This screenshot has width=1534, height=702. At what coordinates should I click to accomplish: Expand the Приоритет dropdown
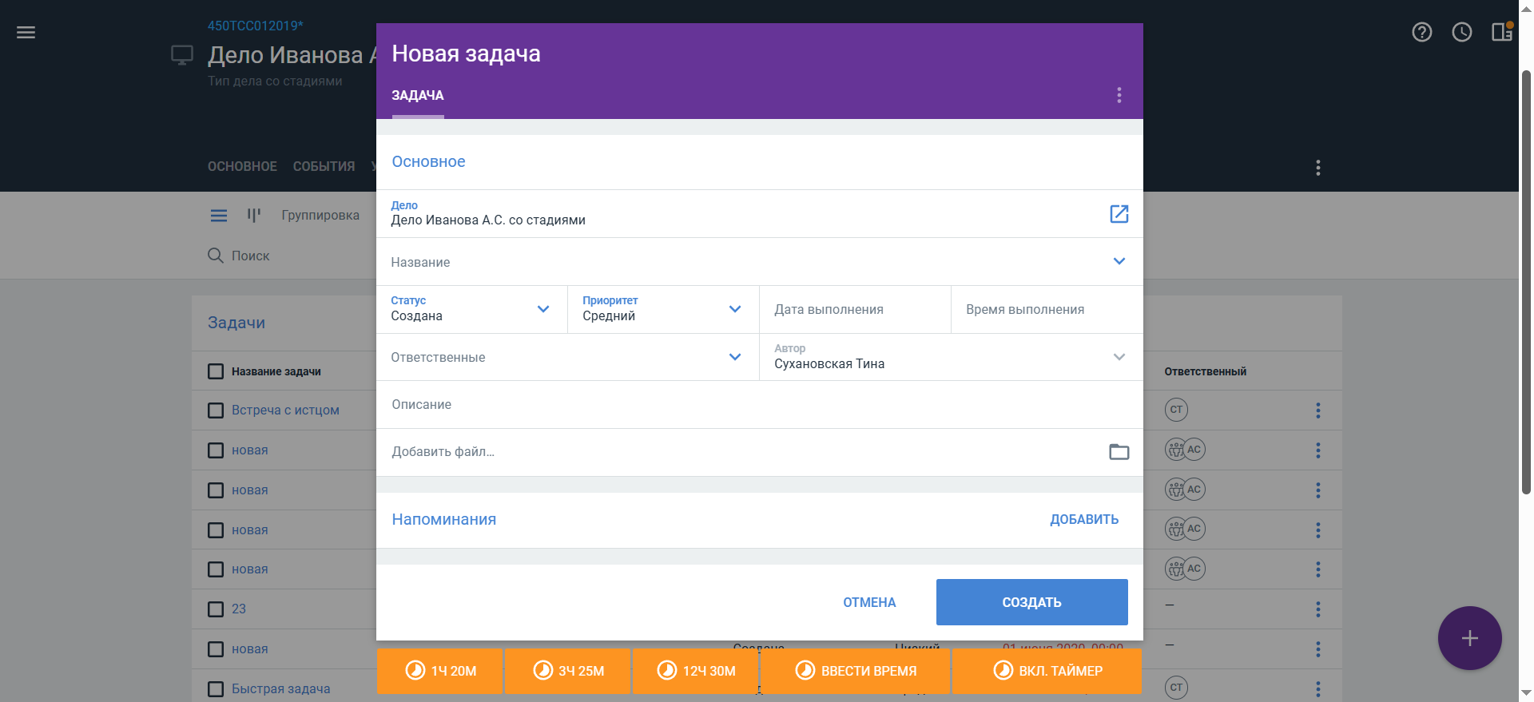(x=735, y=309)
